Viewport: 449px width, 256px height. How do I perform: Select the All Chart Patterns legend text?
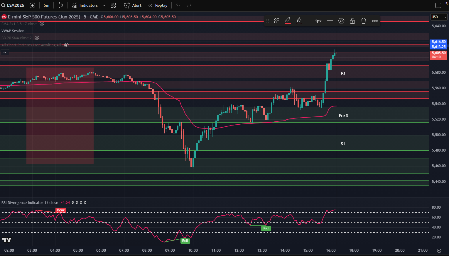point(31,45)
